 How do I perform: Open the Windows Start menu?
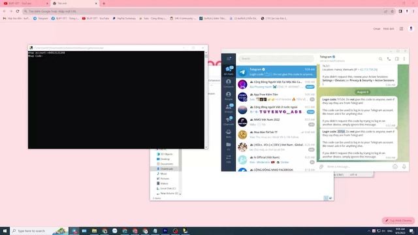click(x=5, y=230)
